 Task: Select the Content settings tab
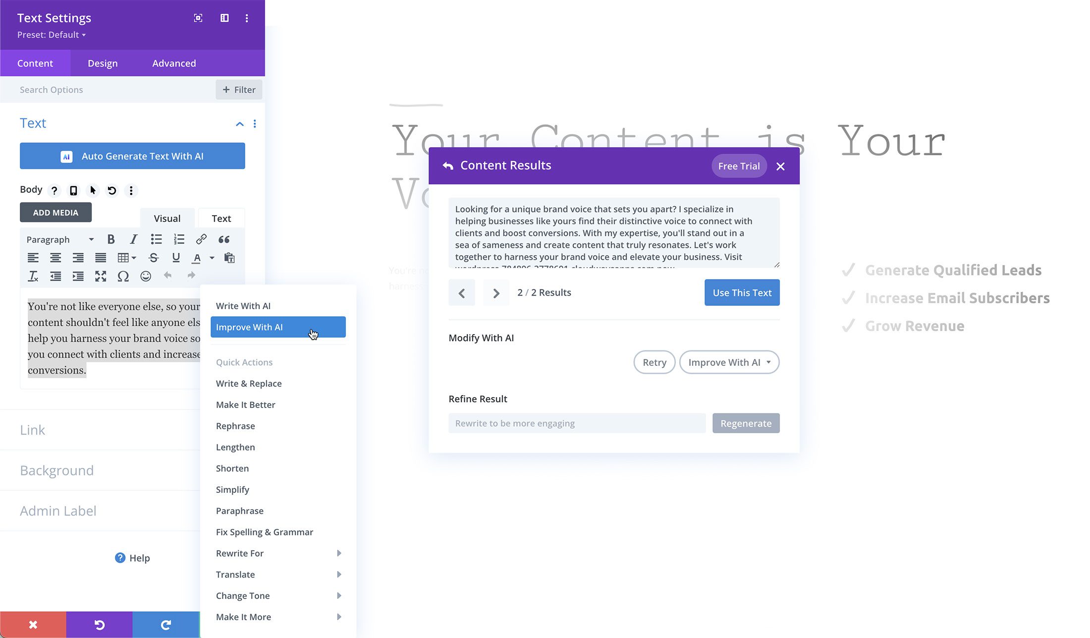click(34, 63)
